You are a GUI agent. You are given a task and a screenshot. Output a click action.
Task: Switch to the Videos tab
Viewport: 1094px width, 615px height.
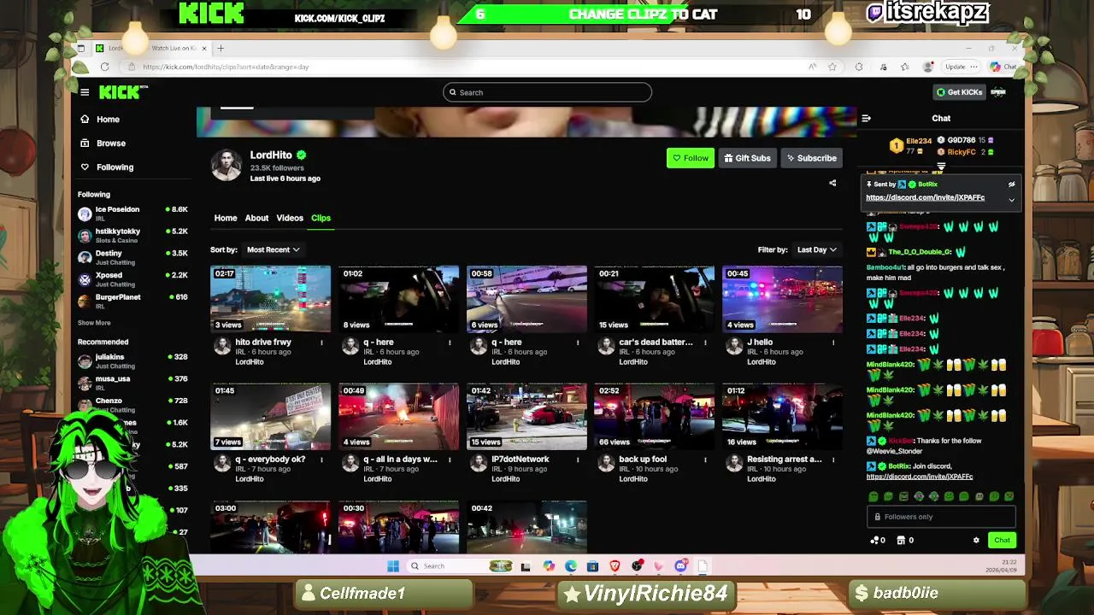tap(290, 218)
